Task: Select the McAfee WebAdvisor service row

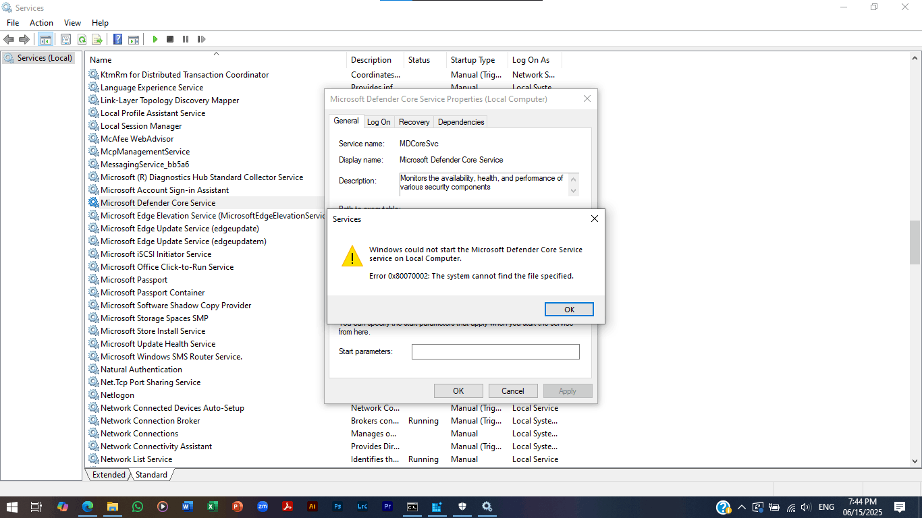Action: tap(137, 139)
